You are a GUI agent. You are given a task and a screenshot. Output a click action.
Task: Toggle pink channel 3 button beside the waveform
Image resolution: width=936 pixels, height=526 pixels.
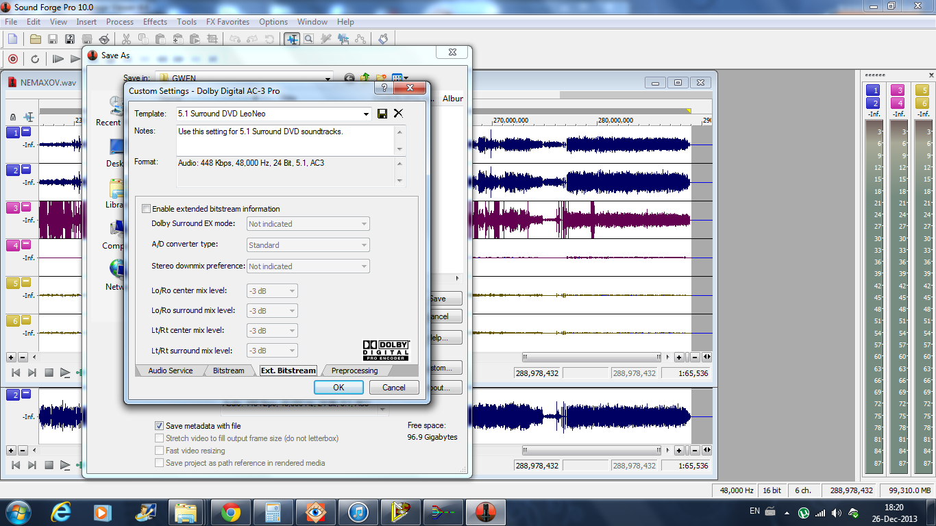(13, 208)
